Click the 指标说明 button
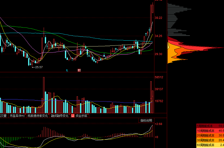This screenshot has height=148, width=224. point(146,120)
